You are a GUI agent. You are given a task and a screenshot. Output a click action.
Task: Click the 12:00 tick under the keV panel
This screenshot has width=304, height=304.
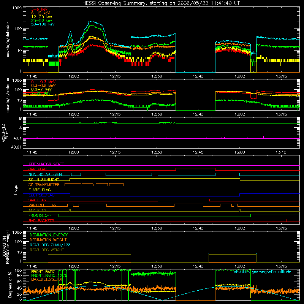[x=74, y=76]
